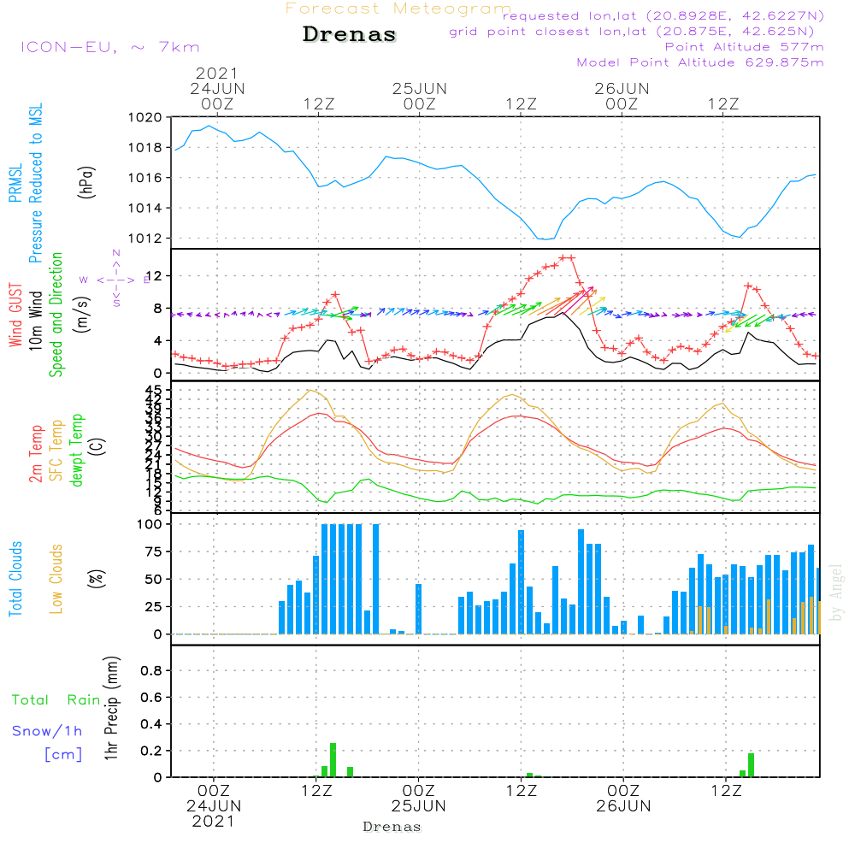Click the grid point closest lon,lat text
This screenshot has height=855, width=855.
point(637,32)
